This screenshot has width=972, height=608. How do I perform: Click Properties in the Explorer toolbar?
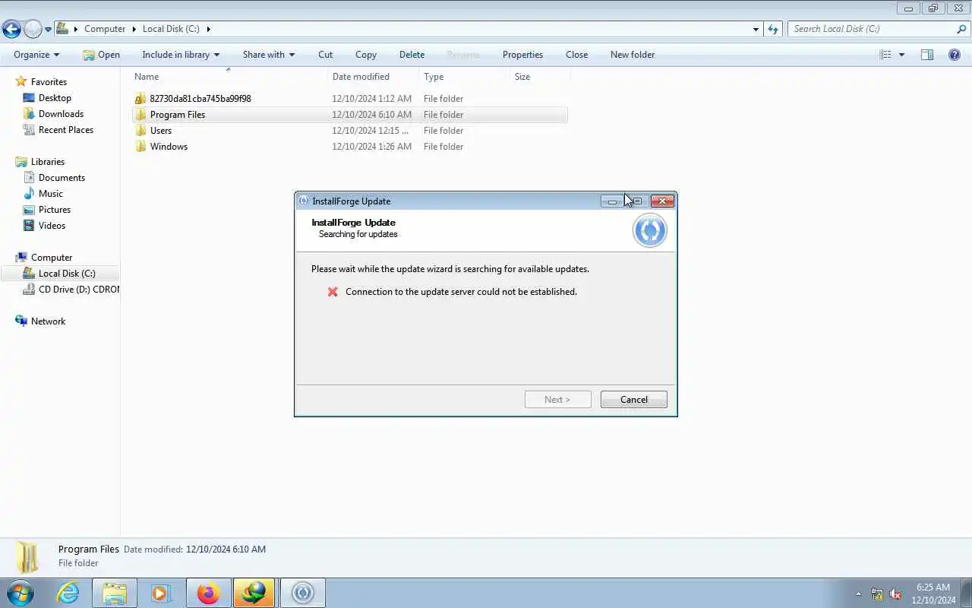point(522,55)
